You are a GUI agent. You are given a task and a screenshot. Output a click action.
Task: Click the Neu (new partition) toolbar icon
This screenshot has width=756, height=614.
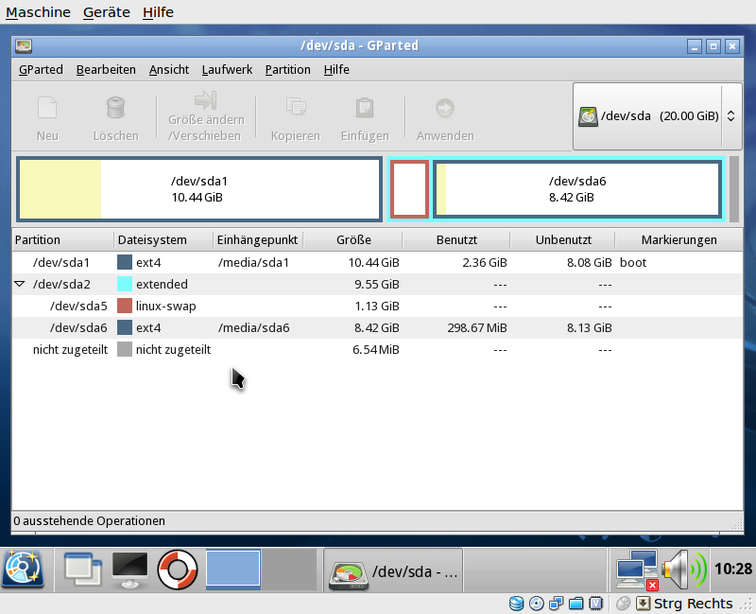click(47, 108)
